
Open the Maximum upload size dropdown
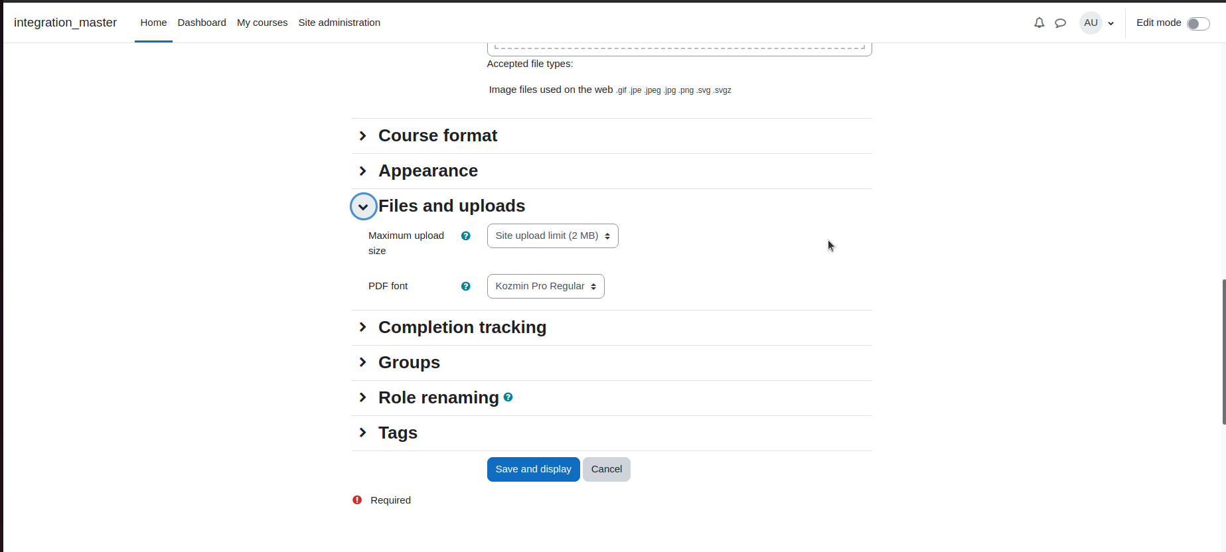(552, 236)
